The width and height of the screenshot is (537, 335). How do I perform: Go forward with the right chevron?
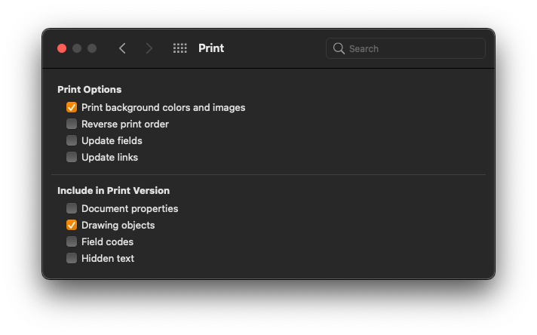pyautogui.click(x=149, y=48)
